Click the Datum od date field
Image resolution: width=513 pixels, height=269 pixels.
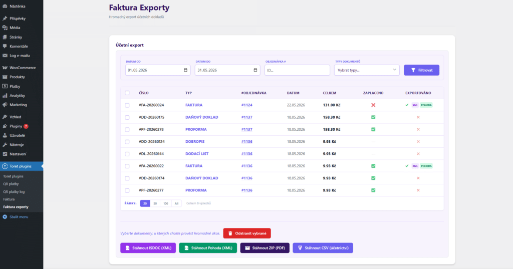[158, 70]
